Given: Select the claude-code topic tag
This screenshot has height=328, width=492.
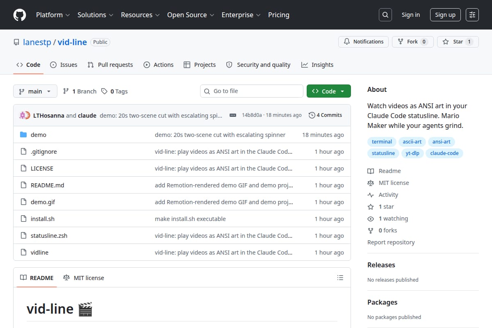Looking at the screenshot, I should tap(444, 153).
